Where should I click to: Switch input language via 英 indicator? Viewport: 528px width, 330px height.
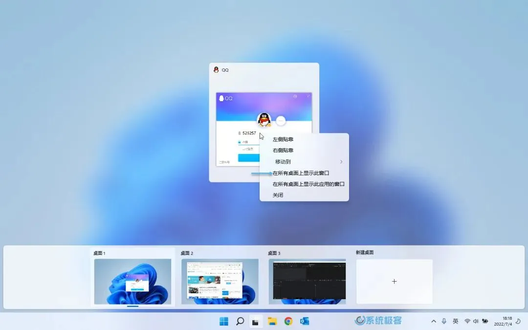point(455,321)
